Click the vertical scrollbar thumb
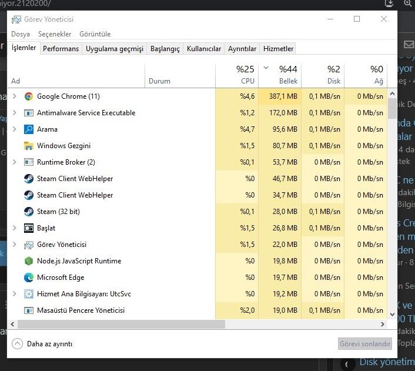Screen dimensions: 415x371 coord(393,108)
